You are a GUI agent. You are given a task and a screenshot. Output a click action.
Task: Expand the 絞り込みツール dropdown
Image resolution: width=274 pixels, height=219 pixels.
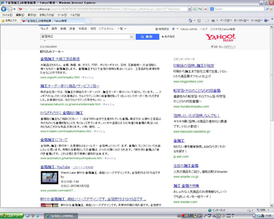click(52, 52)
